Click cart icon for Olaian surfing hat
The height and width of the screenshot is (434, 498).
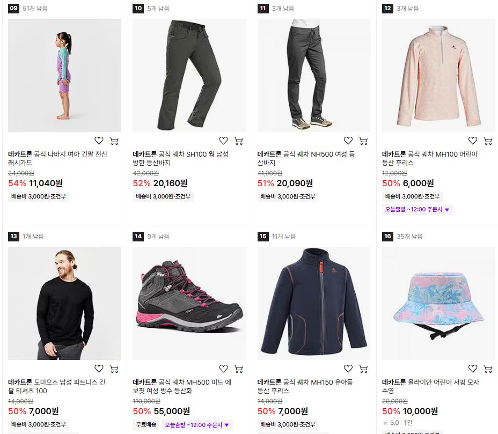(x=487, y=368)
